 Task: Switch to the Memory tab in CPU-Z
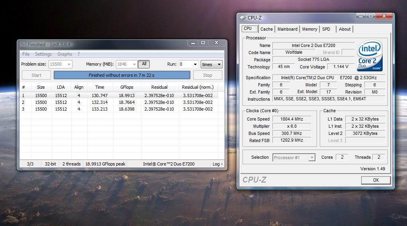(x=309, y=29)
